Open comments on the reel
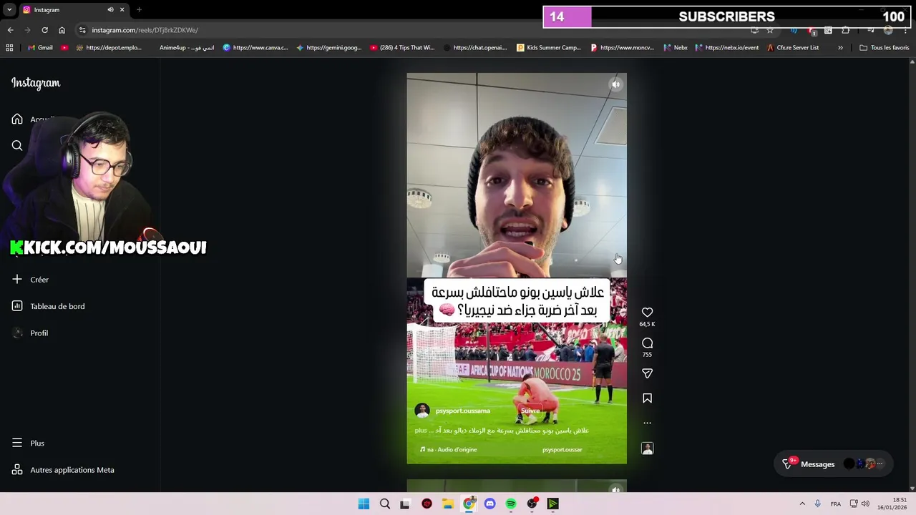 point(647,343)
